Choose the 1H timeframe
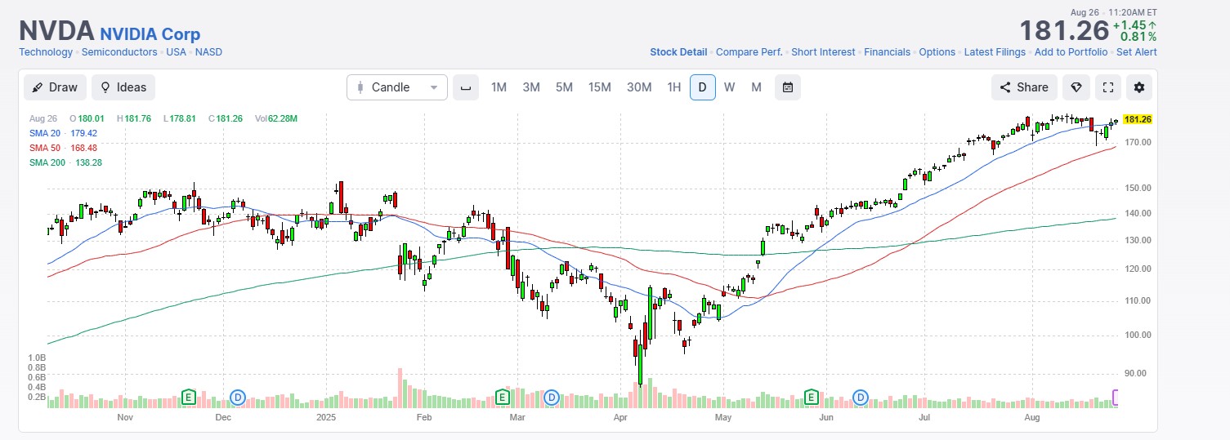Screen dimensions: 1230x440 (673, 87)
